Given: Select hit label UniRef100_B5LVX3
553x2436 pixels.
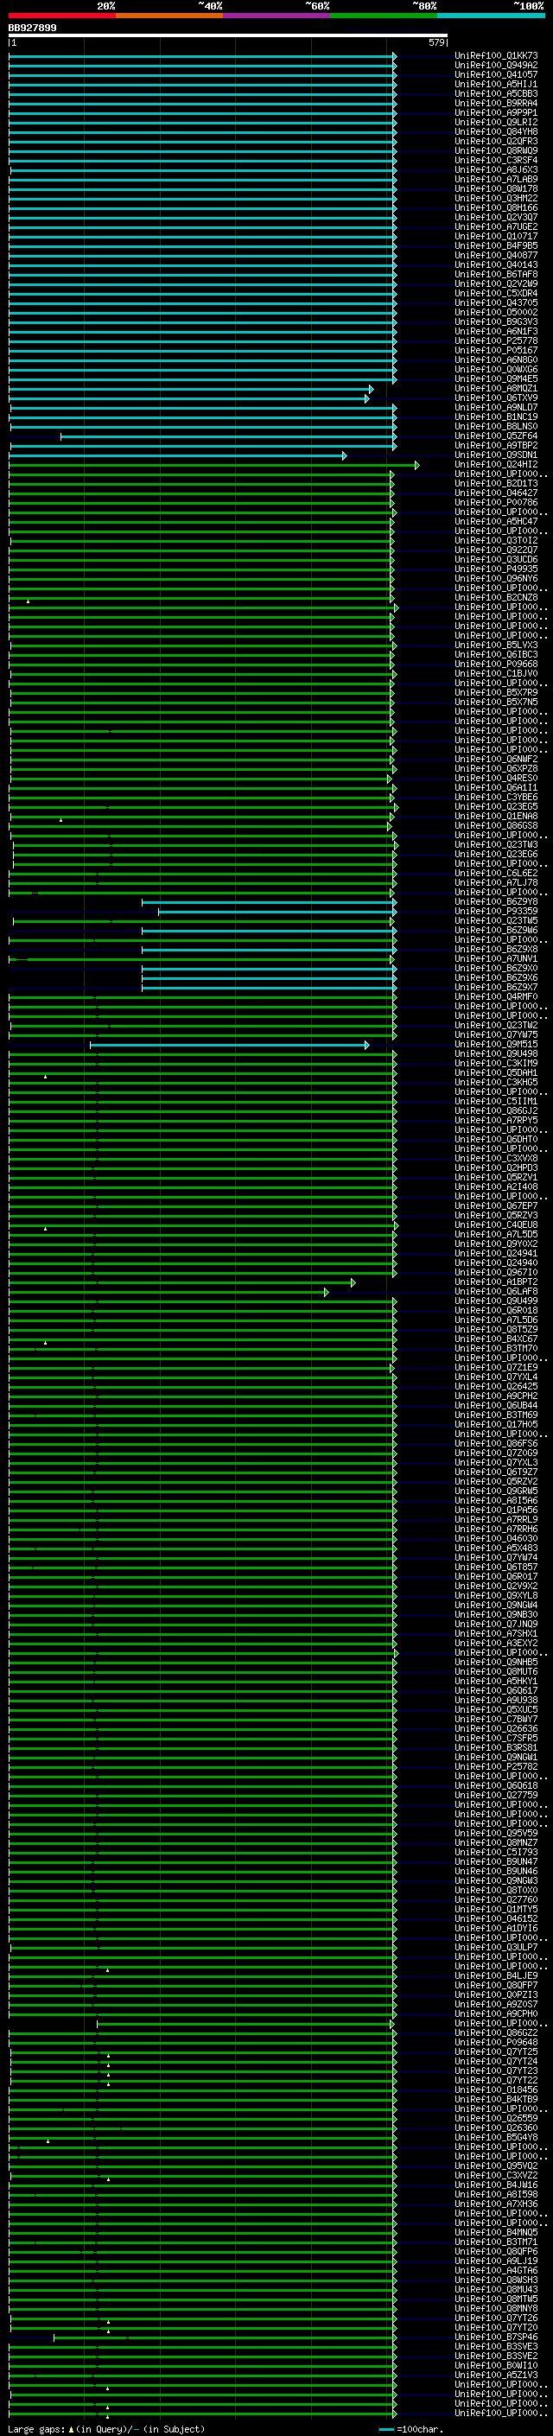Looking at the screenshot, I should coord(496,645).
